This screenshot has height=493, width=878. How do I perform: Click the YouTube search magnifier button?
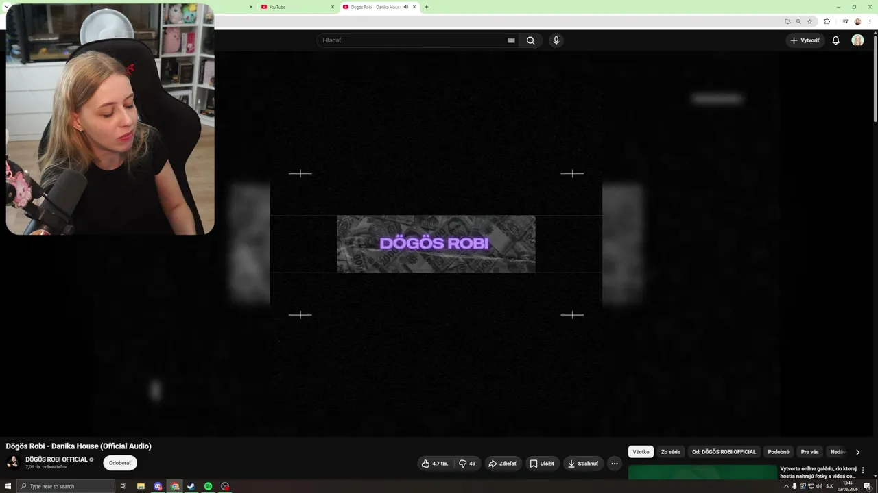pos(530,40)
